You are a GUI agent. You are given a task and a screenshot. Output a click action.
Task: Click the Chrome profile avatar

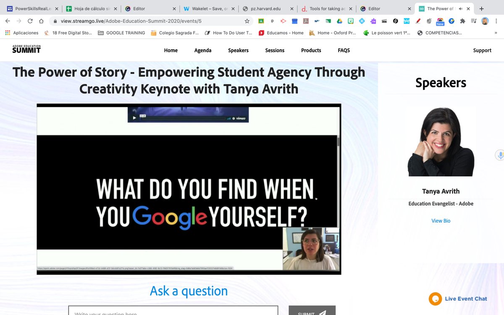[x=485, y=21]
